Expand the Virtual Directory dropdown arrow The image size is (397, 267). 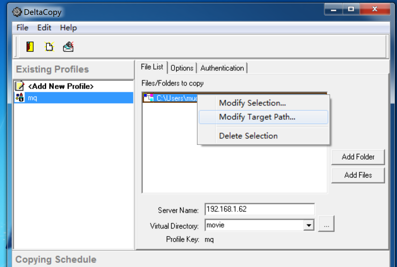point(308,226)
